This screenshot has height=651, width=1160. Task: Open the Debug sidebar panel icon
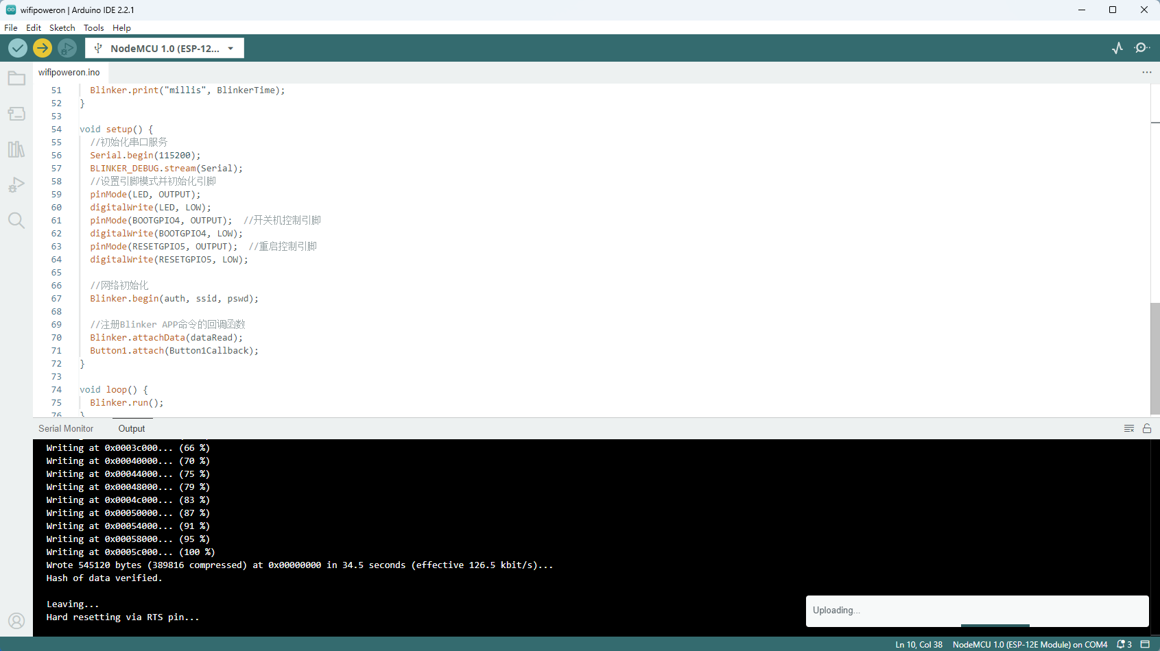point(16,185)
